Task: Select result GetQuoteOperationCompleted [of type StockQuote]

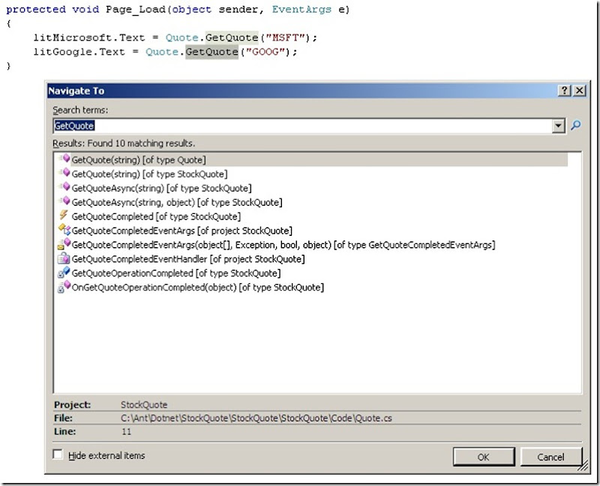Action: [176, 273]
